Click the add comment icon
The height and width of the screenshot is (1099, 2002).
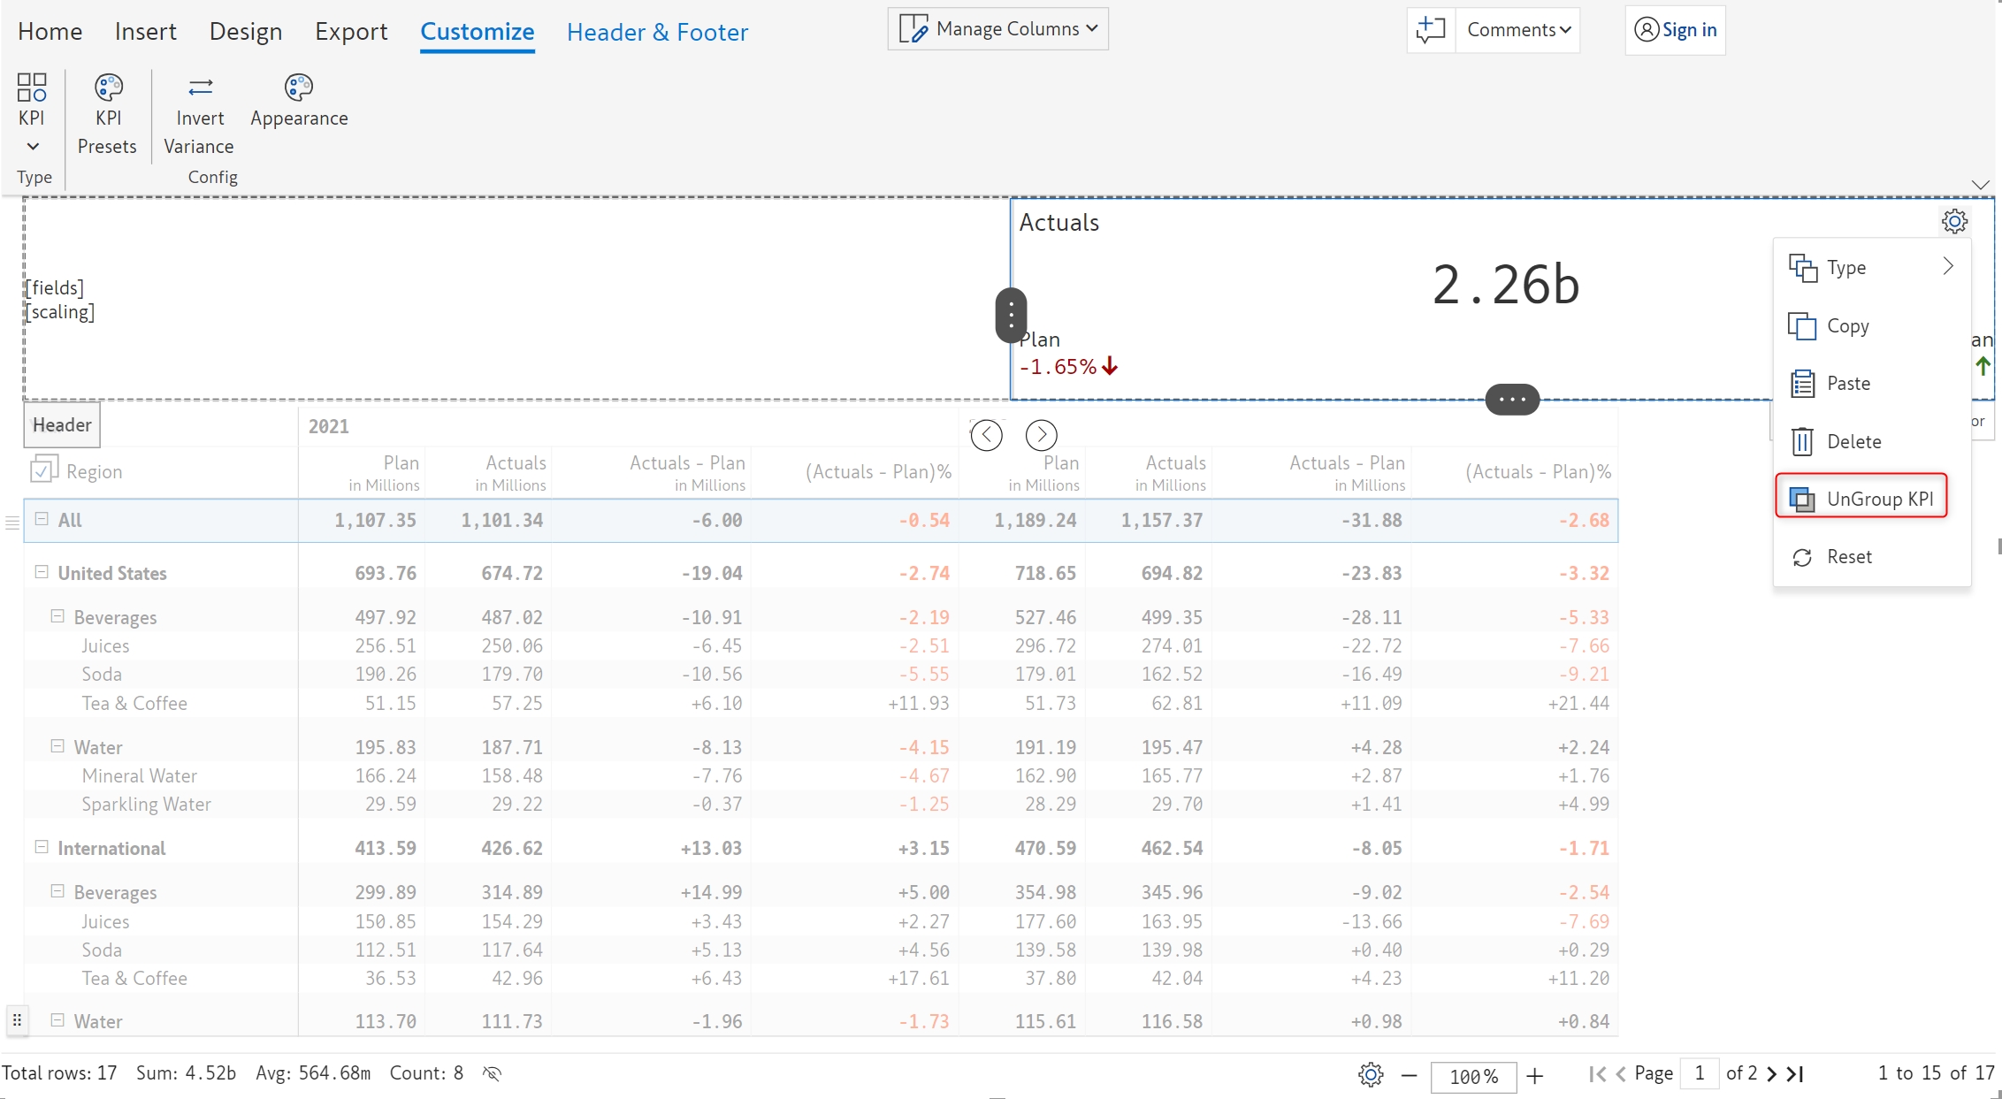tap(1430, 30)
